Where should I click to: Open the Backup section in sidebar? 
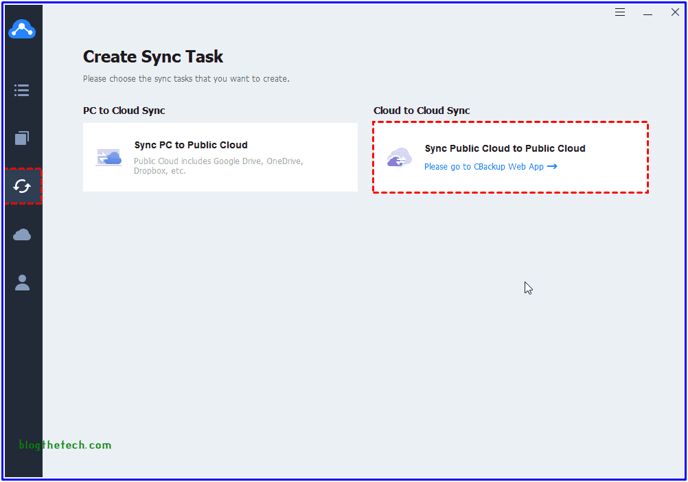coord(22,138)
